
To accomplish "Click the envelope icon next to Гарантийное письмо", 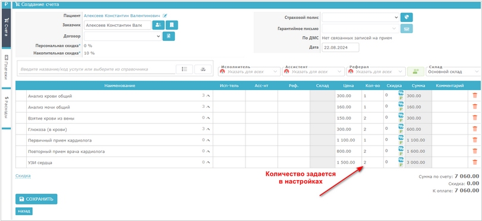I will [x=407, y=28].
